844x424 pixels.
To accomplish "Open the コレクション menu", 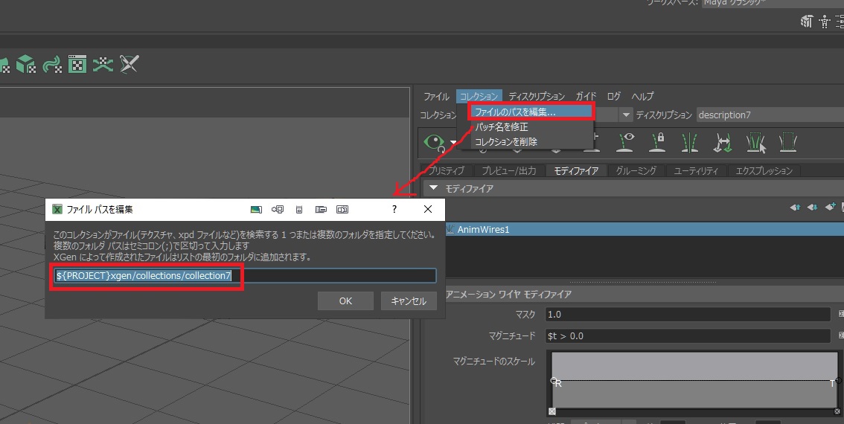I will pos(479,96).
